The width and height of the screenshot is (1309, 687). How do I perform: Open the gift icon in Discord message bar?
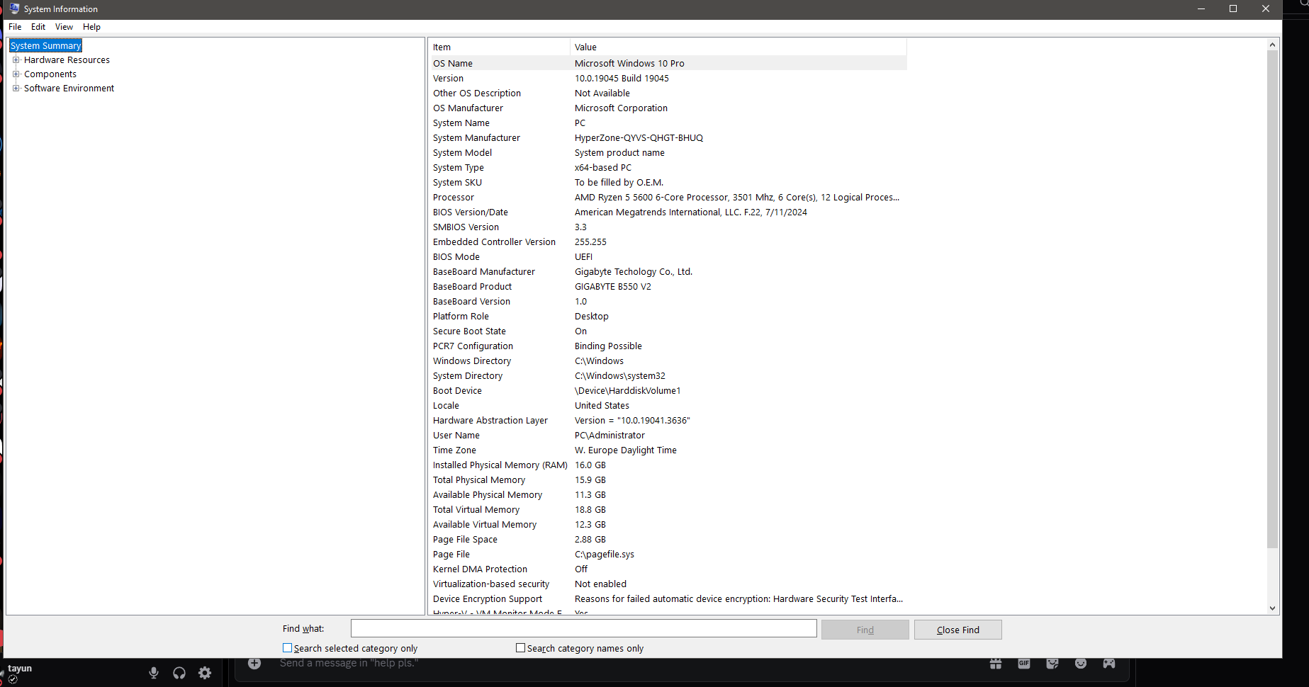point(996,664)
